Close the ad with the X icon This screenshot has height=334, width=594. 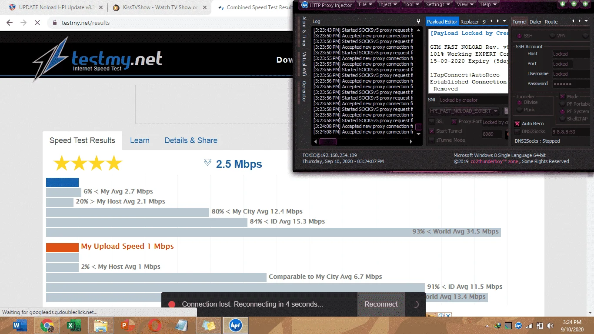click(x=448, y=315)
